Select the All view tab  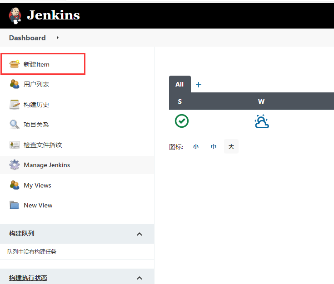(x=180, y=84)
